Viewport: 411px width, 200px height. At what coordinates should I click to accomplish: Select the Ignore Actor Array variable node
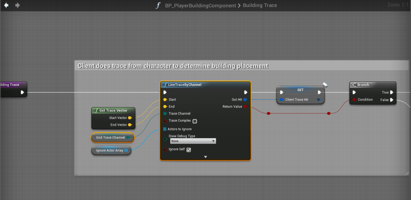(x=111, y=151)
